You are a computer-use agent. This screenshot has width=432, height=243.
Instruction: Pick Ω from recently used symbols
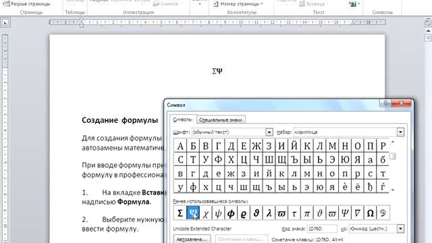tap(371, 213)
